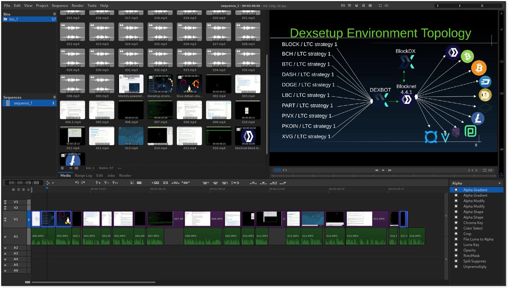Open the audio mixer icon in top bar

[x=342, y=6]
